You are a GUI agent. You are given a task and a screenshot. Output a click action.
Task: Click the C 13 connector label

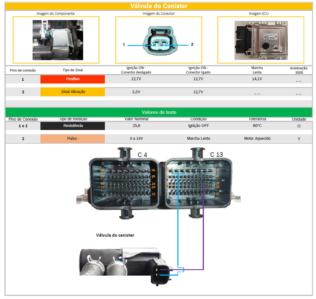216,155
